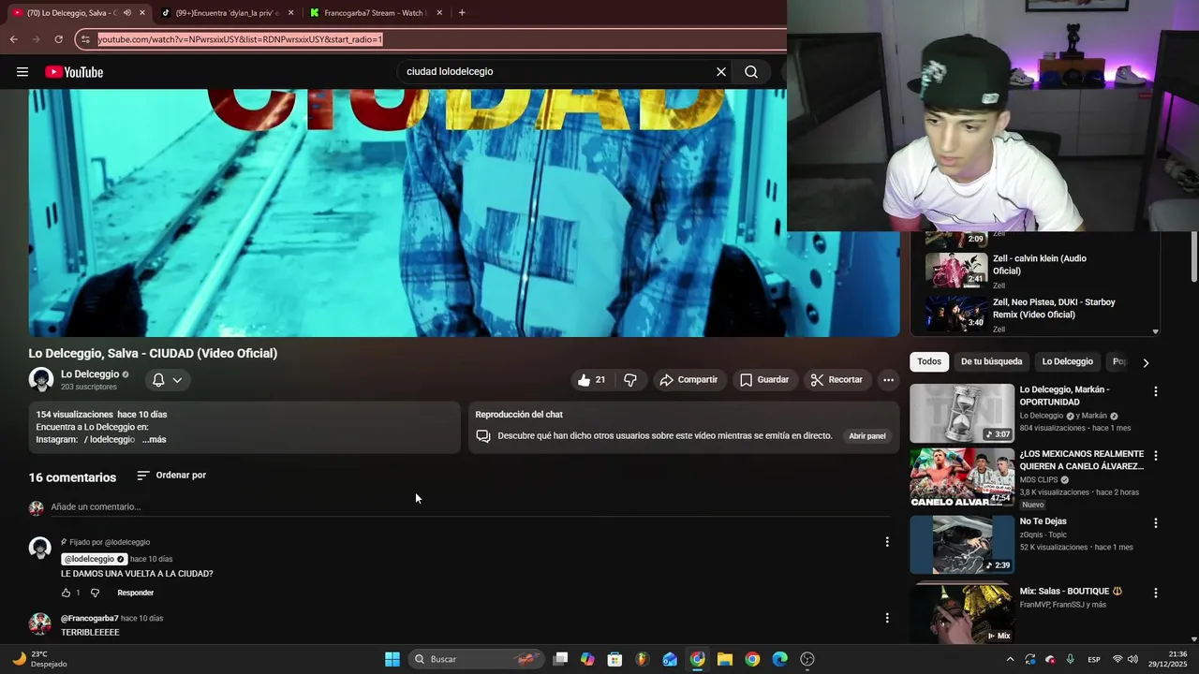
Task: Open MEXICANOS Canelo Álvarez video thumbnail
Action: [x=962, y=477]
